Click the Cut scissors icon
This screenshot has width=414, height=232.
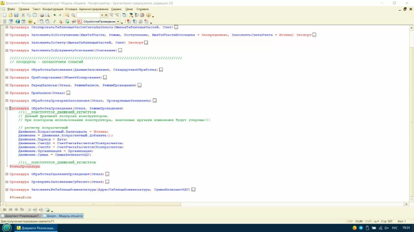point(23,15)
